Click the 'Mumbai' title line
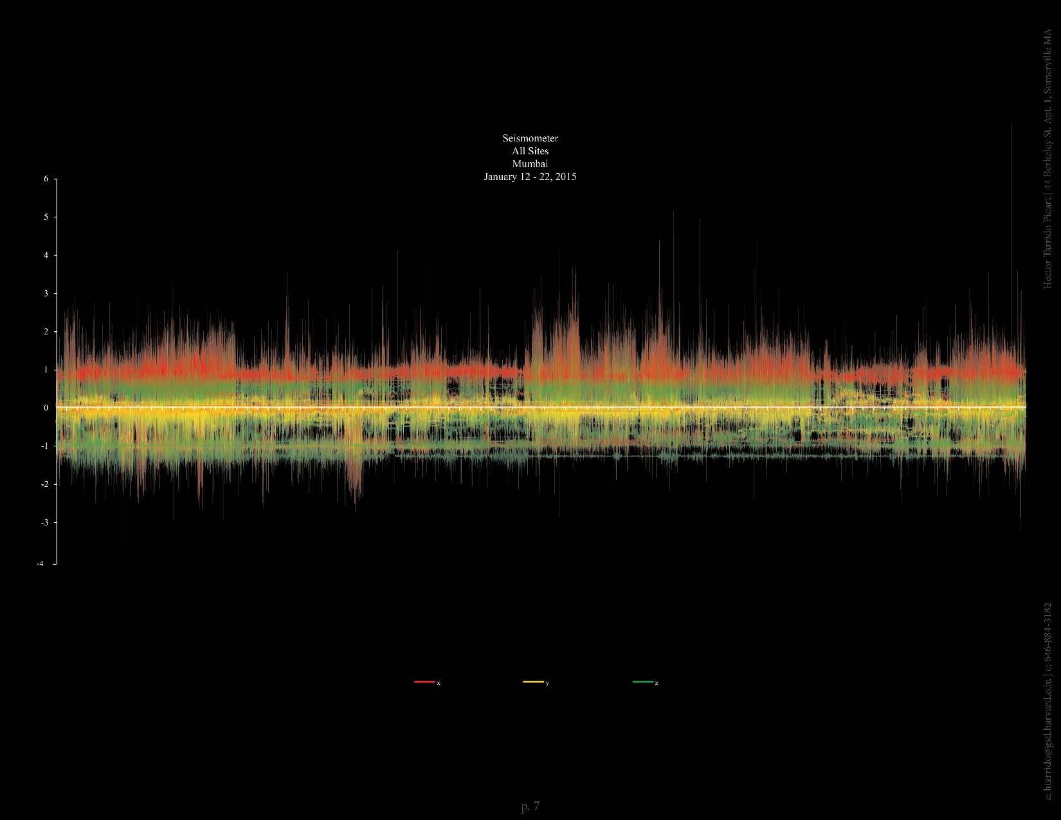Screen dimensions: 1061x820 (x=530, y=164)
